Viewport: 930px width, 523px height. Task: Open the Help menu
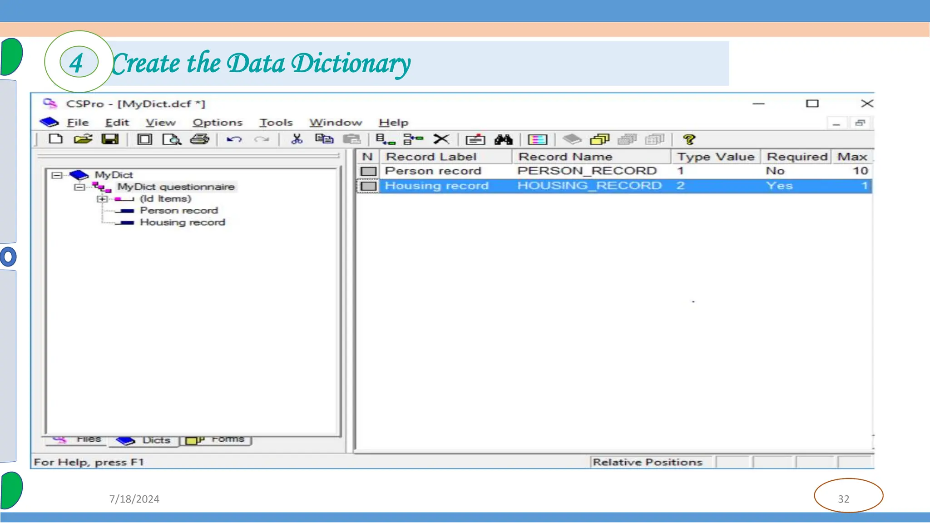click(x=393, y=123)
